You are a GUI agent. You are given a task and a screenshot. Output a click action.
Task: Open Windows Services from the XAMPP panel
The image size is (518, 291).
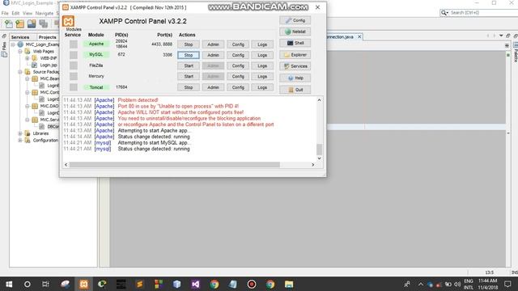click(295, 66)
